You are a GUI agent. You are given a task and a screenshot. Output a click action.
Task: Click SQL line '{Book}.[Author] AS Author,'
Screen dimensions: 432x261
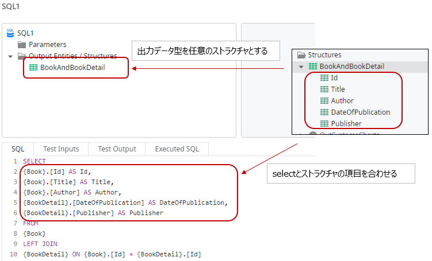point(72,192)
